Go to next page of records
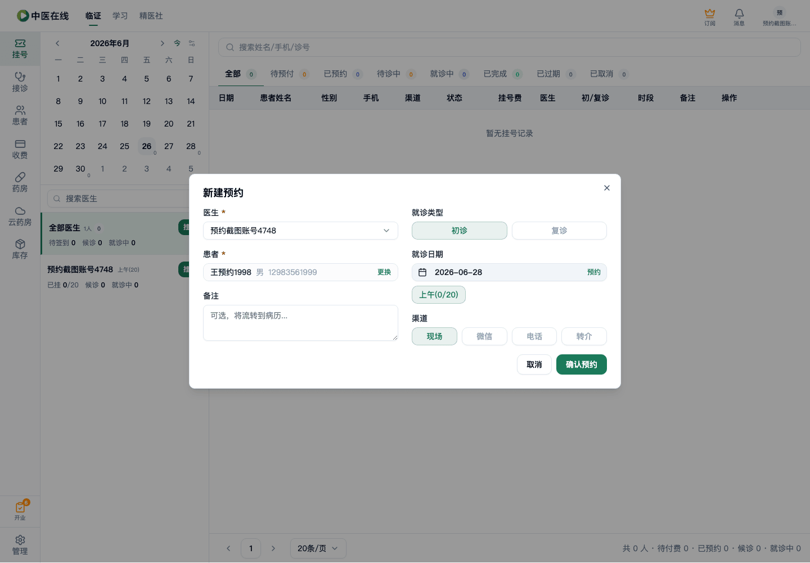The width and height of the screenshot is (810, 563). tap(273, 548)
